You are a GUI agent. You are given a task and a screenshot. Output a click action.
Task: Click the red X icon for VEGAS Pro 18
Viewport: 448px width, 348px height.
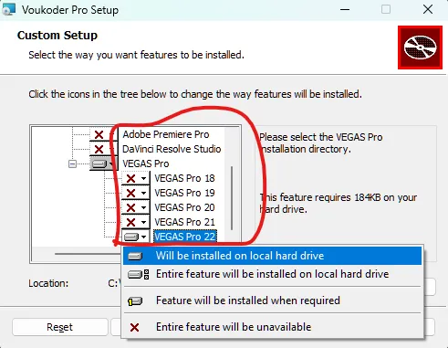[130, 178]
